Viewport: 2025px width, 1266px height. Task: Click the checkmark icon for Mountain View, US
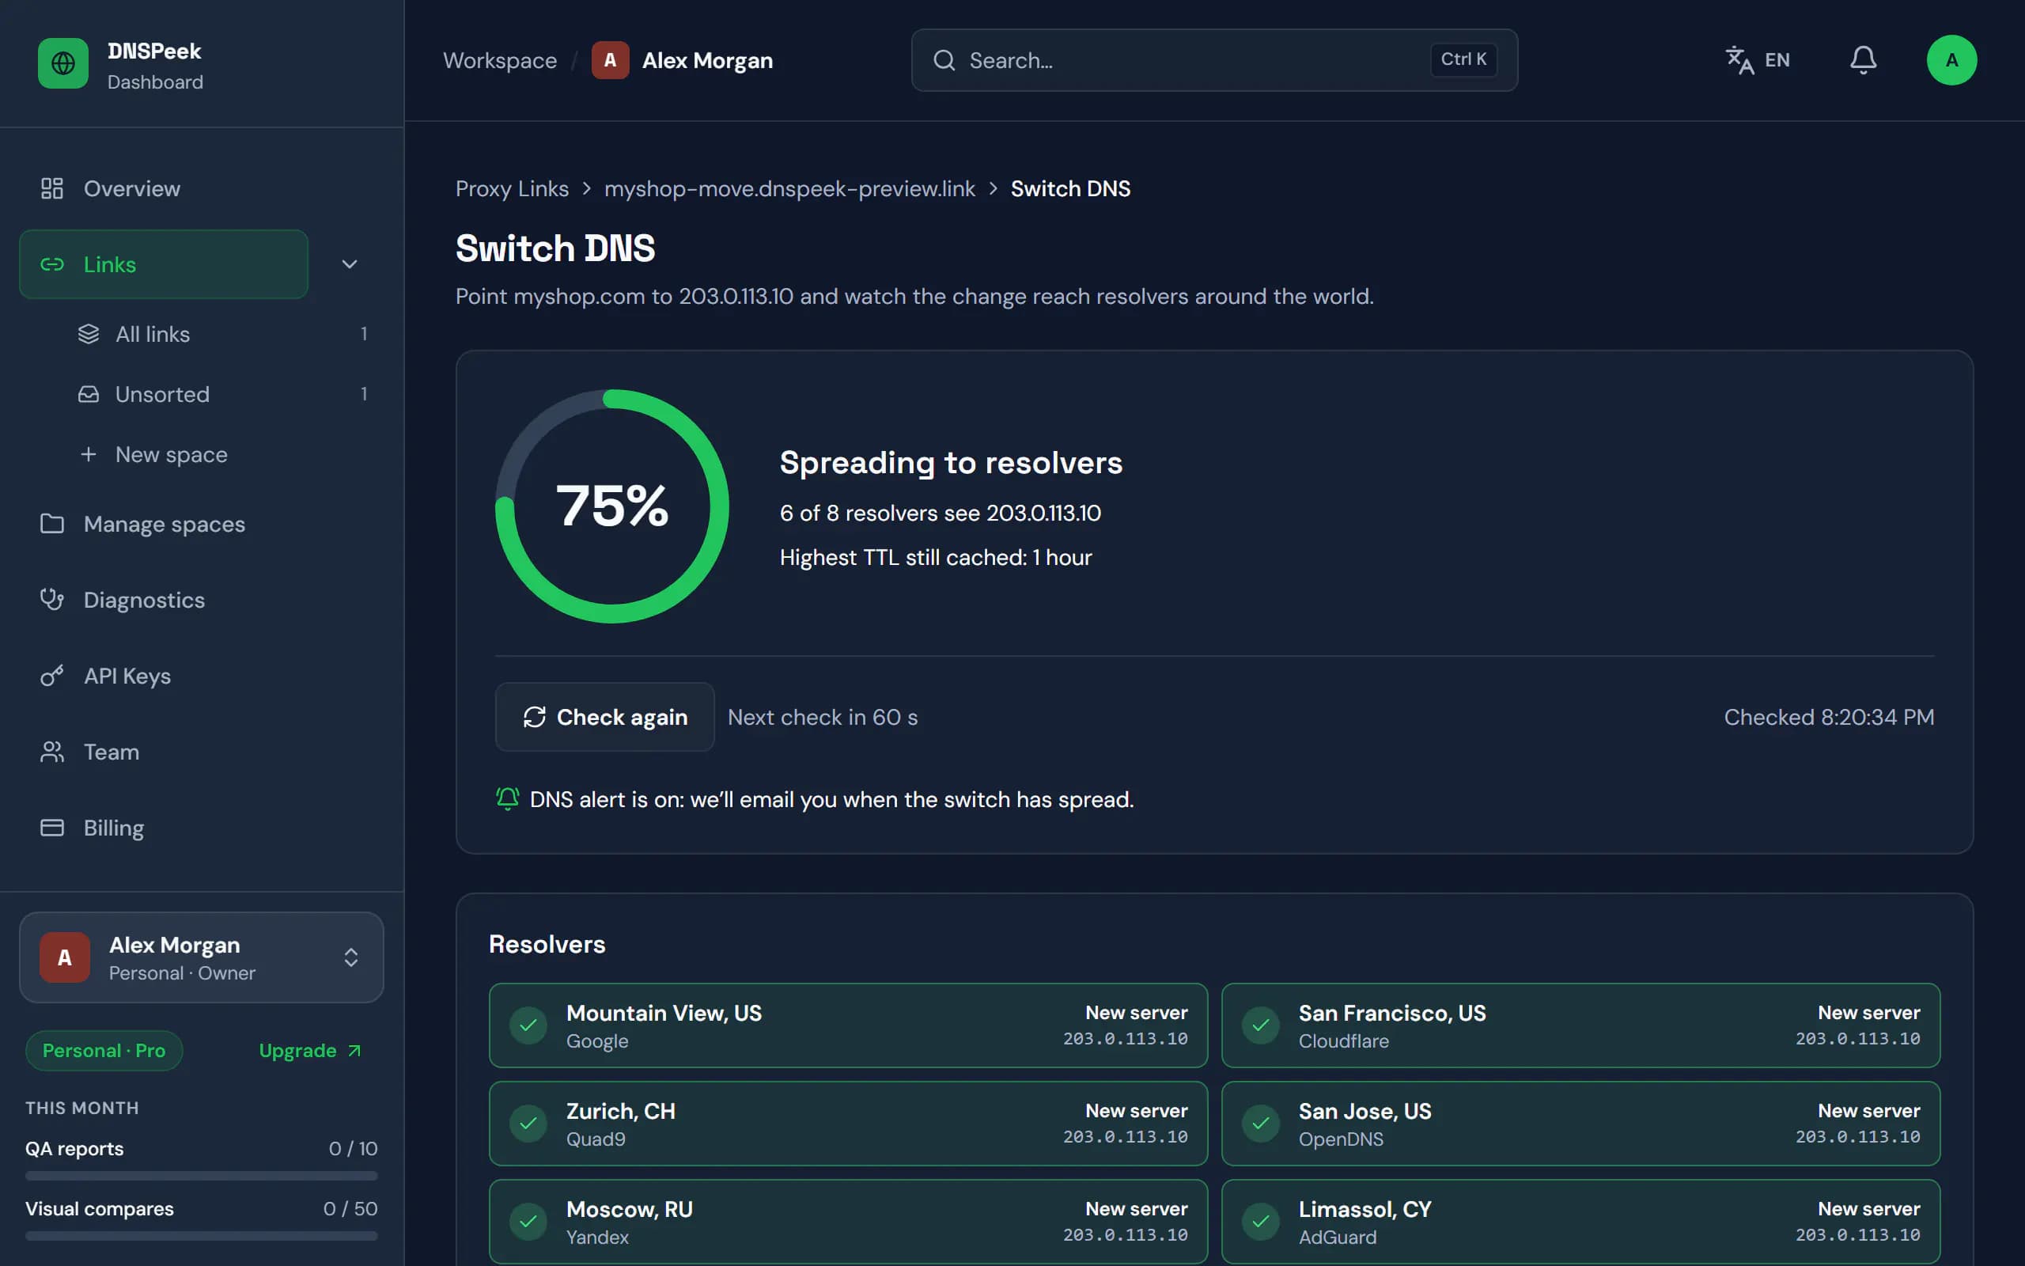coord(528,1025)
